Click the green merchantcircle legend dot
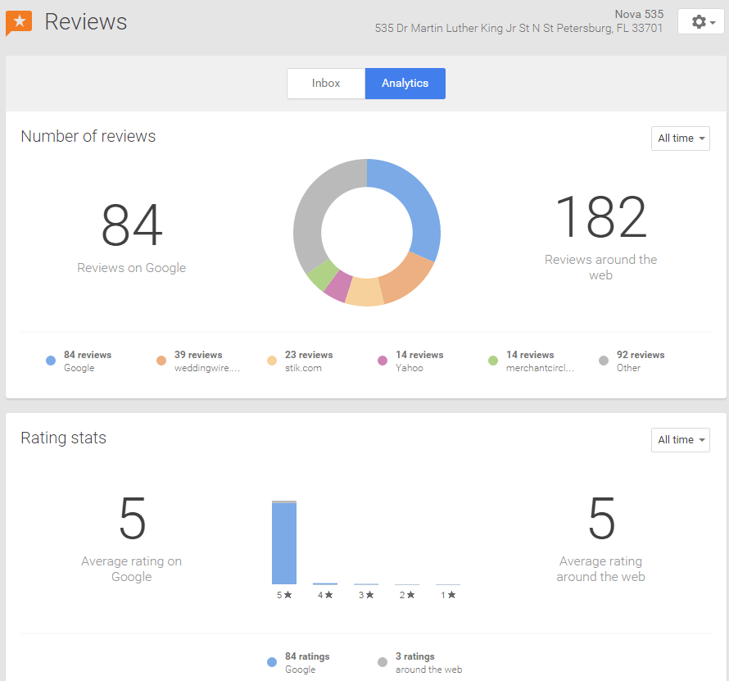This screenshot has width=729, height=681. point(493,361)
